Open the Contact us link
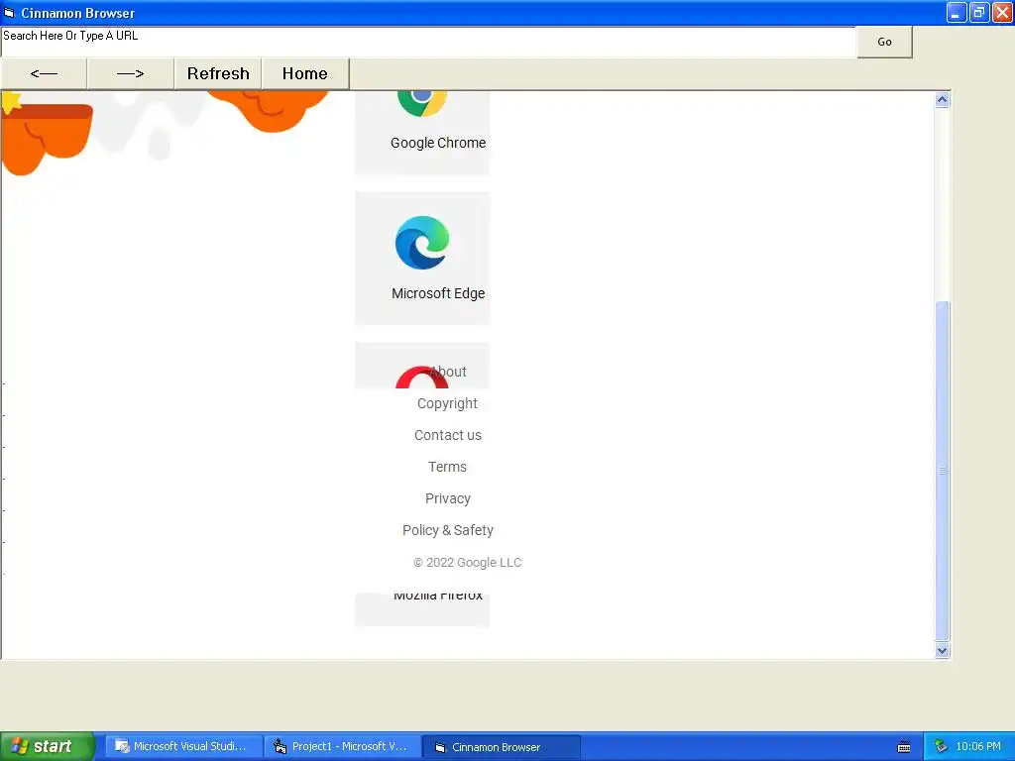Viewport: 1015px width, 761px height. coord(448,435)
